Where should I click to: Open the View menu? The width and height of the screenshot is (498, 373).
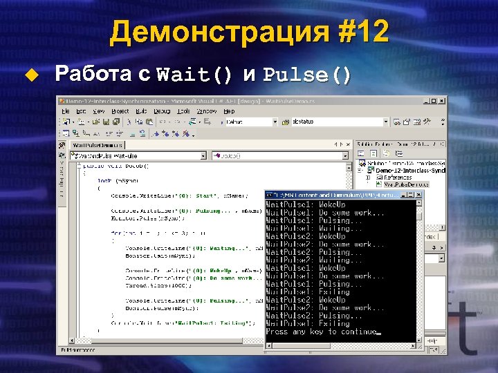click(99, 111)
